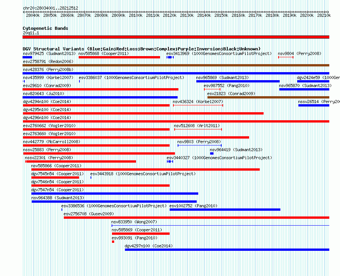
Task: Select the nssv25883 (Perry2008) red bar
Action: pyautogui.click(x=99, y=153)
